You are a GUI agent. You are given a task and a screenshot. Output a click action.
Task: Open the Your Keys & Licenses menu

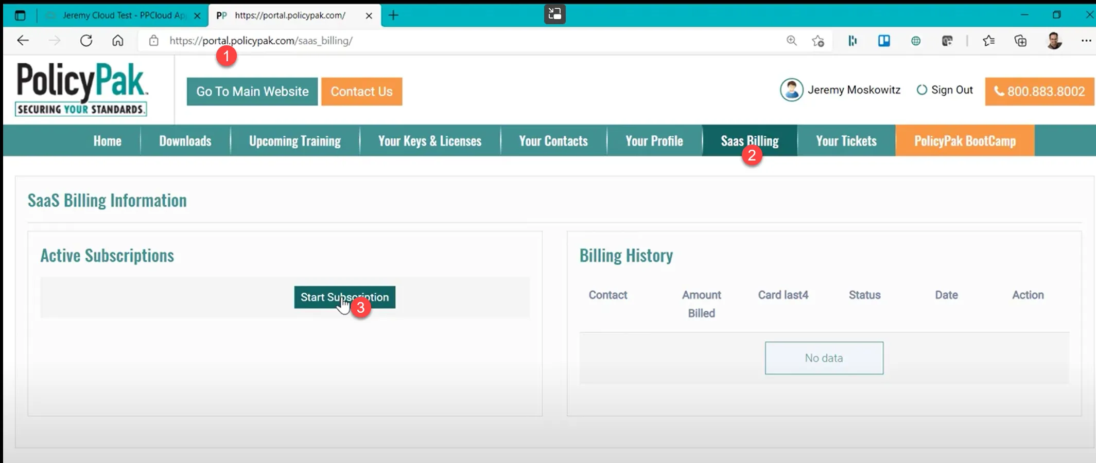(429, 141)
